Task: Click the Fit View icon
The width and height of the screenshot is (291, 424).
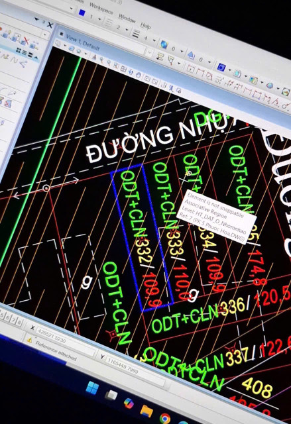Action: [123, 69]
